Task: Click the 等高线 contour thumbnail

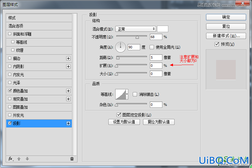Action: pos(121,94)
